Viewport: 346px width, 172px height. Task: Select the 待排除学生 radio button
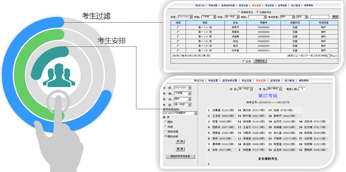pos(239,12)
